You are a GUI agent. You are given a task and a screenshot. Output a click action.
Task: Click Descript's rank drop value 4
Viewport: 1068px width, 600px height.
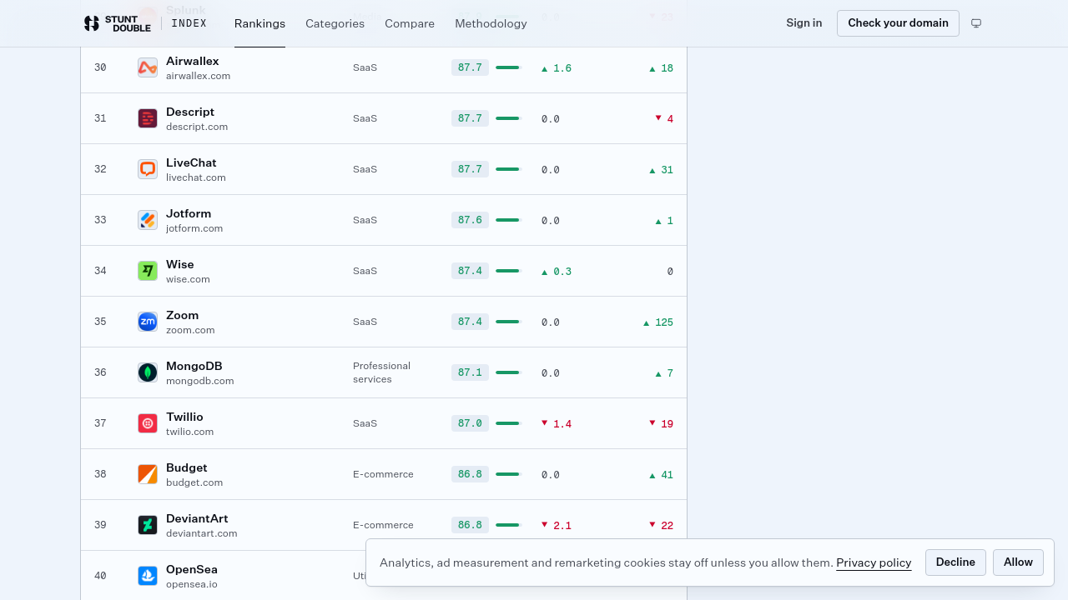(664, 119)
